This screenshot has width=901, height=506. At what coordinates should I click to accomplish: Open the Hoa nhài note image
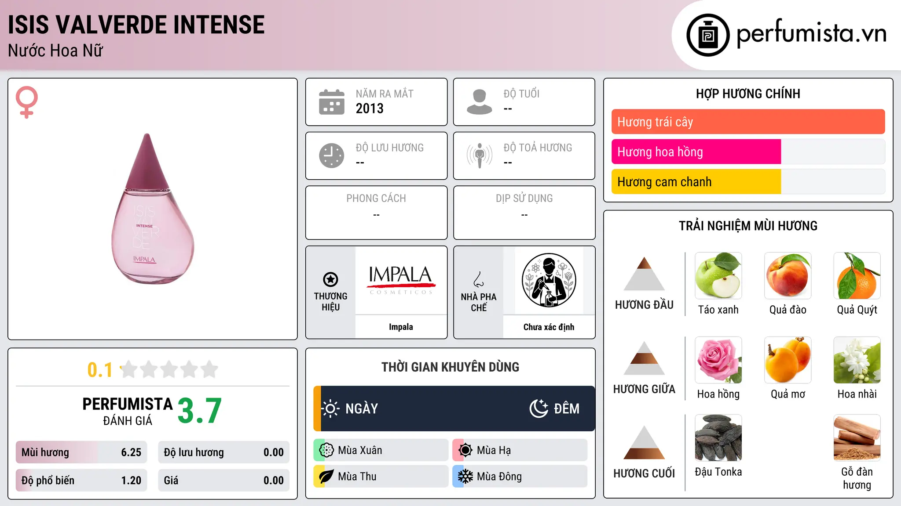click(857, 360)
